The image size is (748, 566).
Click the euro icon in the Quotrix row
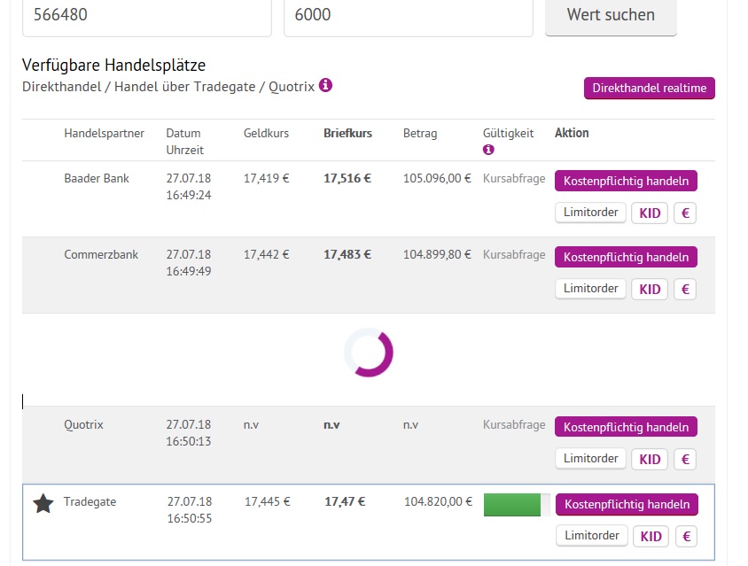(x=684, y=459)
